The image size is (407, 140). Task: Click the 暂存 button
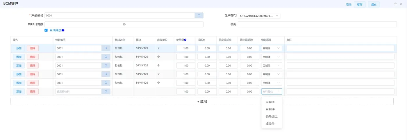360,5
